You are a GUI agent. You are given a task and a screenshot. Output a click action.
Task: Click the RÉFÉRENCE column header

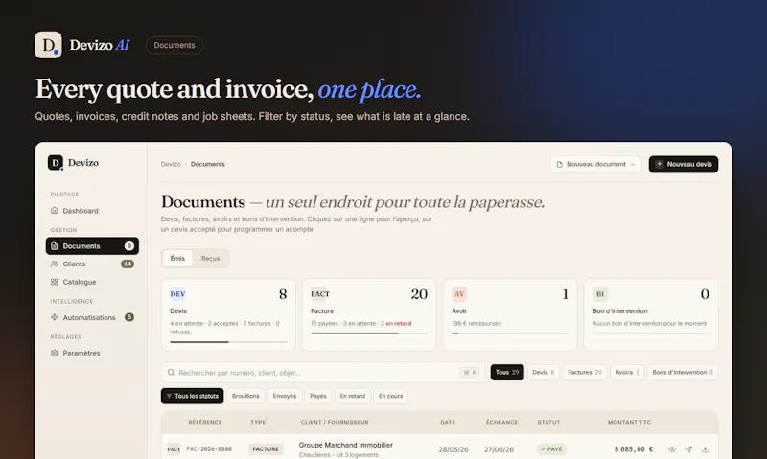pyautogui.click(x=205, y=422)
